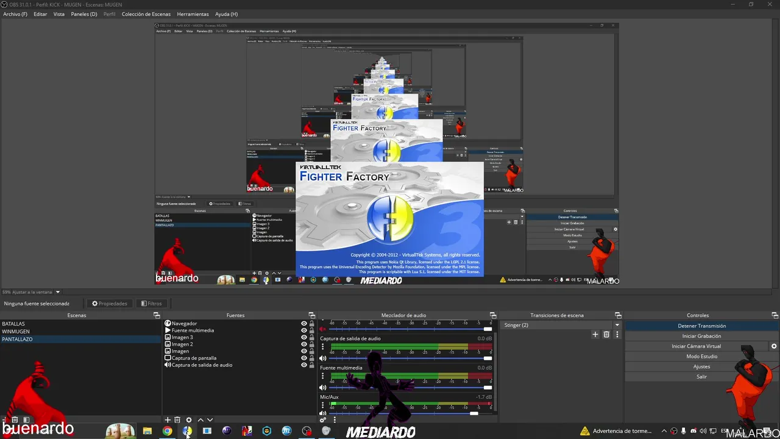Open the Editar menu
Viewport: 780px width, 439px height.
pos(40,14)
